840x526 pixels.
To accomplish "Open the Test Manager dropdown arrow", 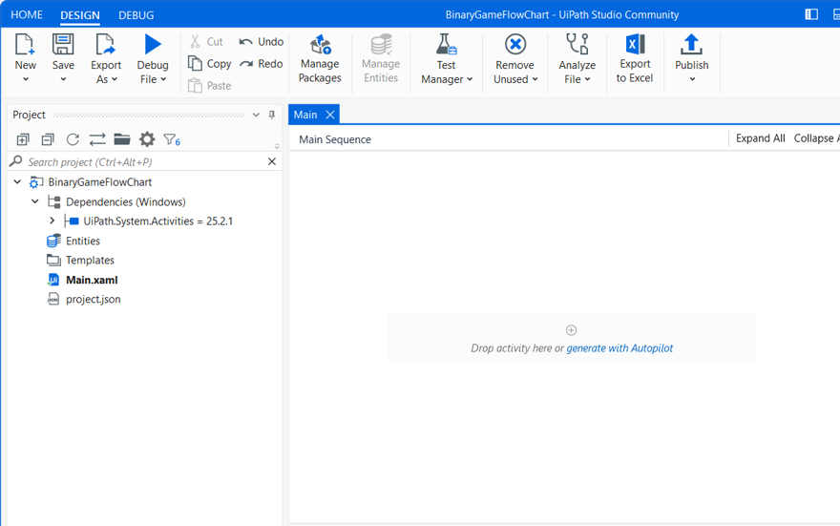I will tap(470, 79).
